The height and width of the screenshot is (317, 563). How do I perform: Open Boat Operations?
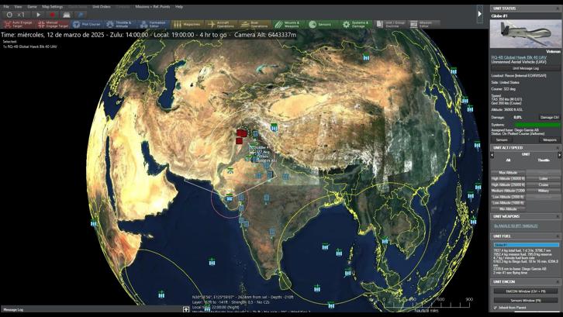(255, 24)
